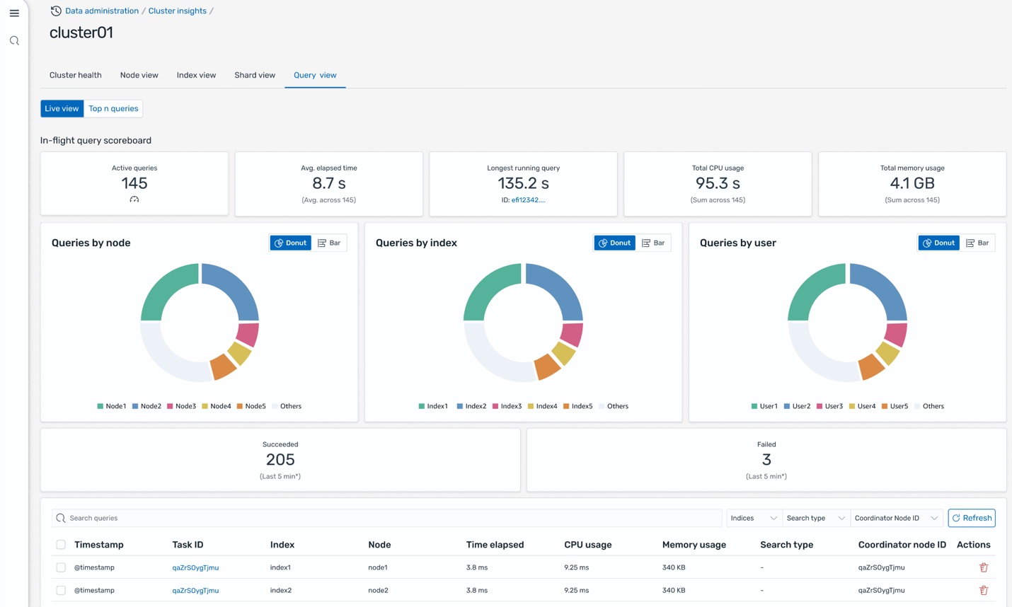Click the recent history clock icon
Viewport: 1012px width, 607px height.
coord(56,11)
